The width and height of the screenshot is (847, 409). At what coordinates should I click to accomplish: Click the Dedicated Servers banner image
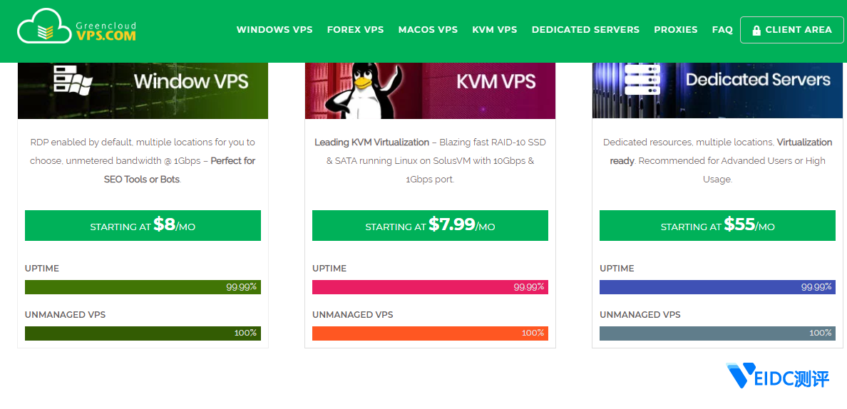[x=717, y=90]
